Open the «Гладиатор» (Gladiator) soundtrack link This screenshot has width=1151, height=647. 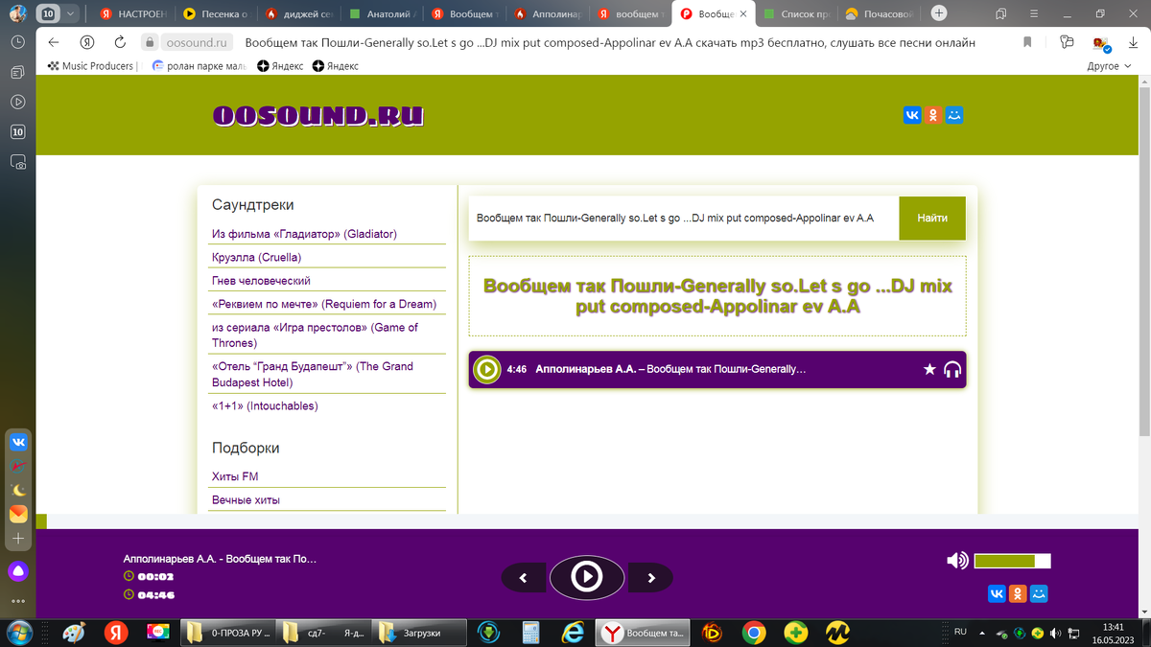coord(304,234)
